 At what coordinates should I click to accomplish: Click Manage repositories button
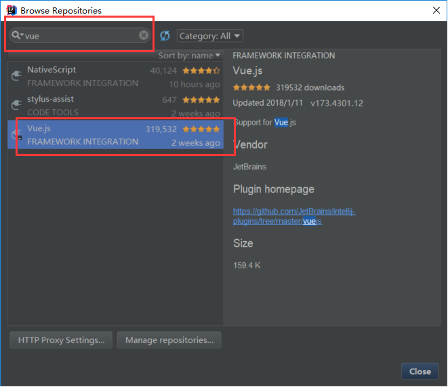coord(169,340)
